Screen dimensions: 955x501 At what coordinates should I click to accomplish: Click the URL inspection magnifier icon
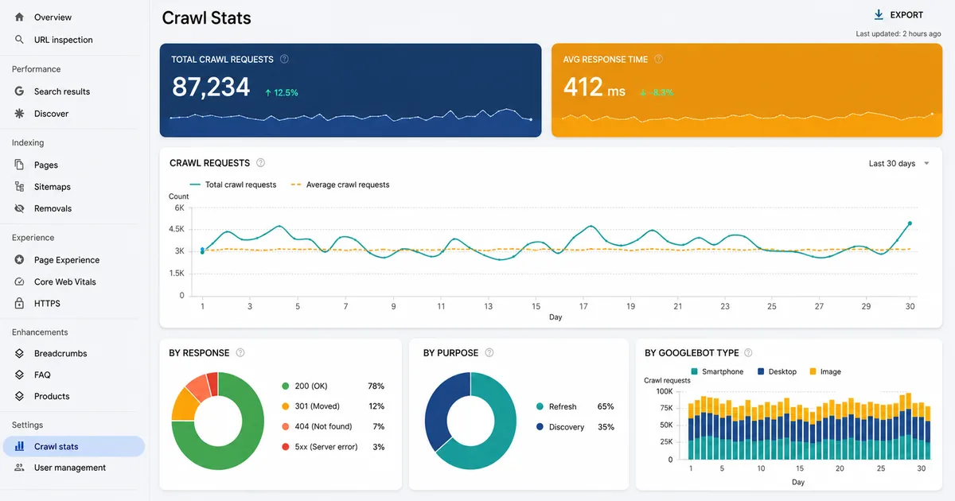coord(20,39)
